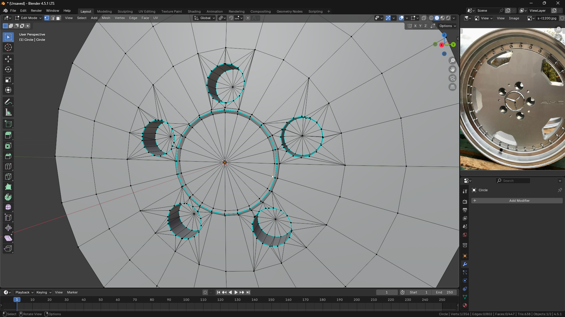Switch to the Geometry Nodes workspace tab

point(289,11)
